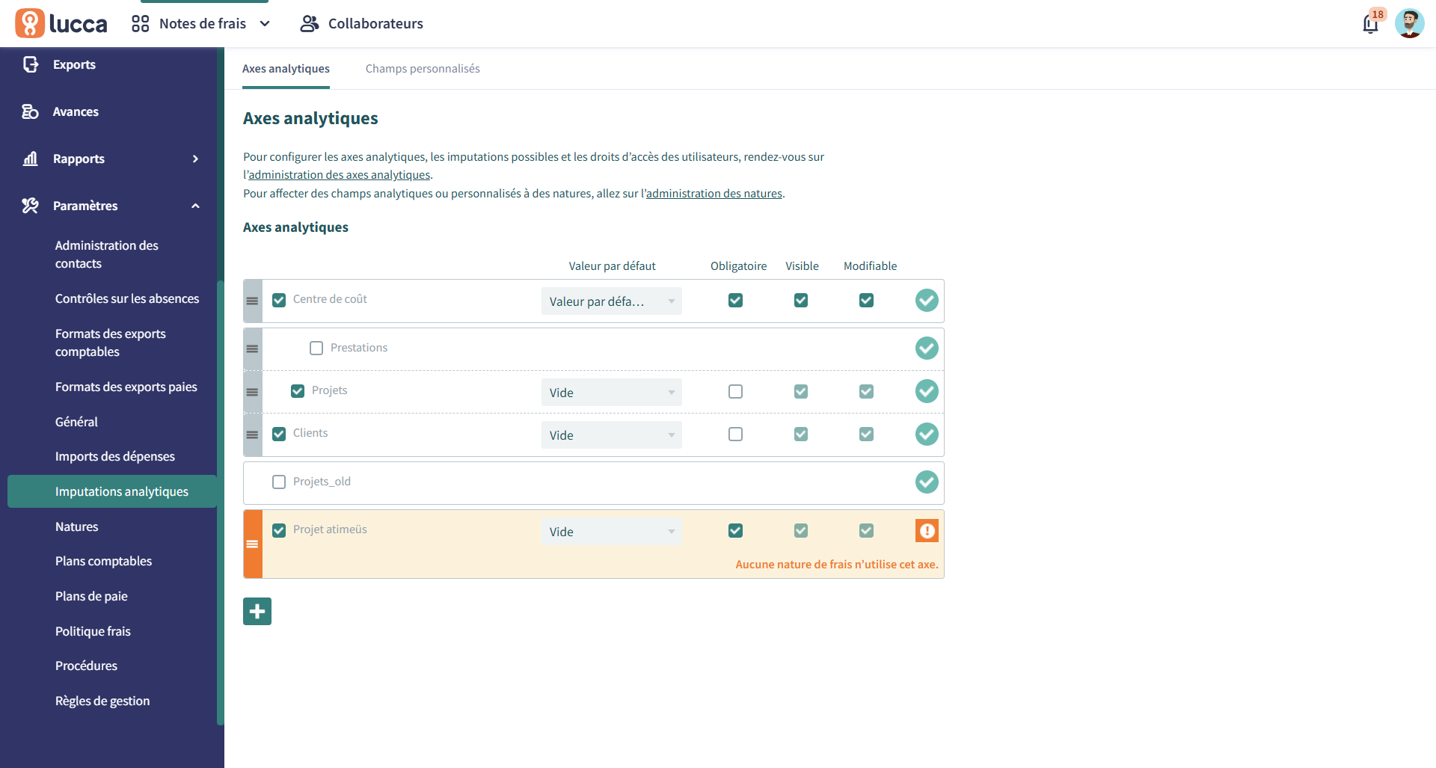Screen dimensions: 1436x768
Task: Enable the Prestations axis checkbox
Action: click(x=316, y=348)
